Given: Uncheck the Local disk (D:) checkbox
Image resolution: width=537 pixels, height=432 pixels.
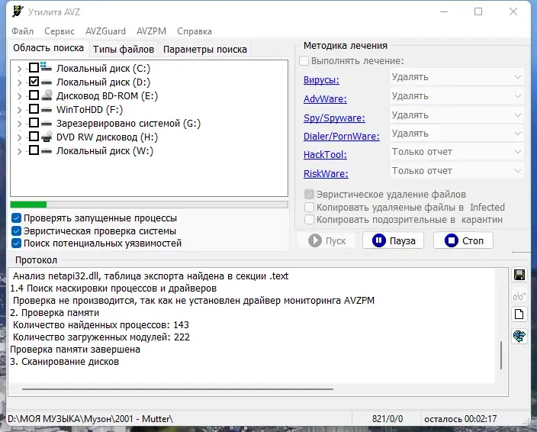Looking at the screenshot, I should tap(34, 81).
